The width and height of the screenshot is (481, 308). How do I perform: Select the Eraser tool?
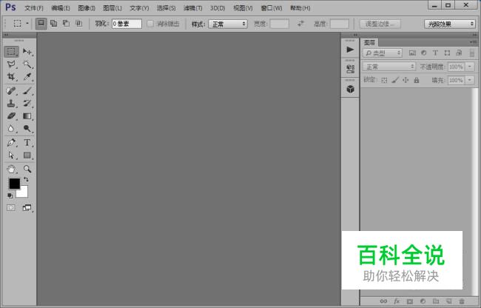tap(11, 116)
